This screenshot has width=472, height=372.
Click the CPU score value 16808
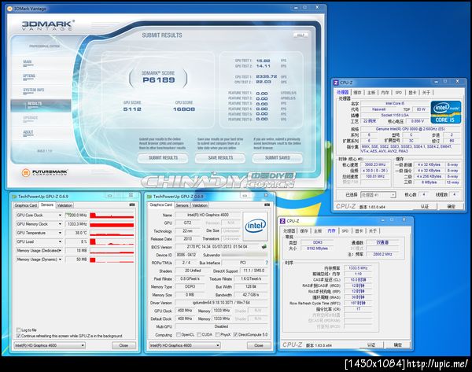(184, 109)
